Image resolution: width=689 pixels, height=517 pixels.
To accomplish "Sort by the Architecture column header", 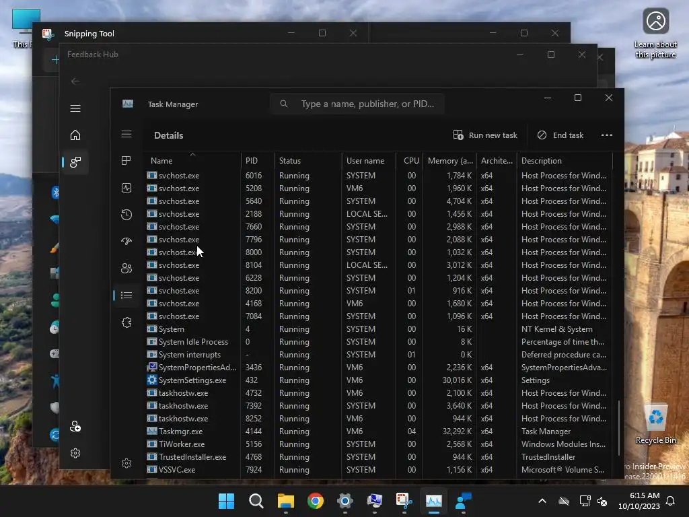I will click(x=497, y=160).
